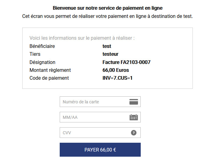Click the CVV help question mark icon
This screenshot has height=160, width=212.
tap(134, 133)
